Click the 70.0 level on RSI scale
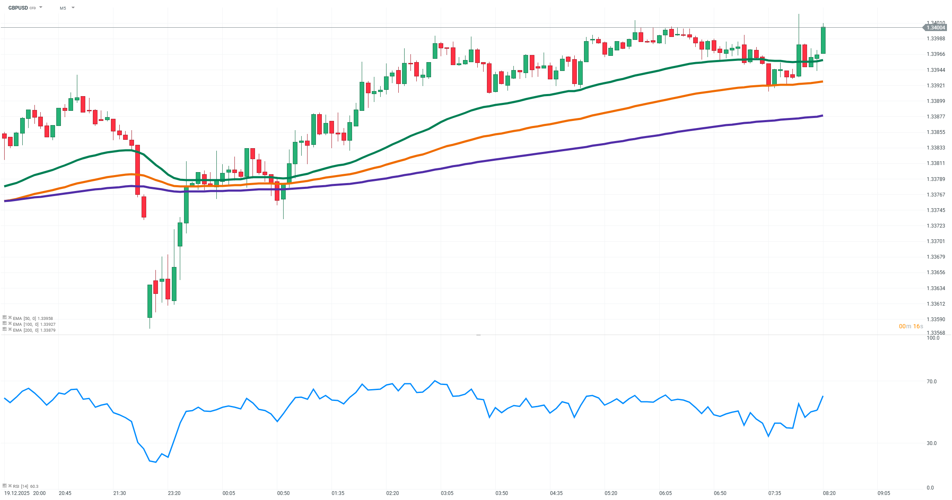 (931, 381)
